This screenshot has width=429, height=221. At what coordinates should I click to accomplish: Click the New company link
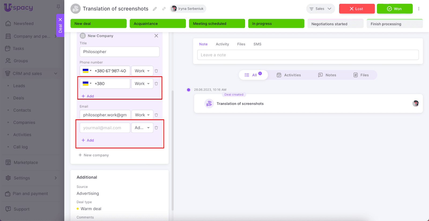(94, 155)
